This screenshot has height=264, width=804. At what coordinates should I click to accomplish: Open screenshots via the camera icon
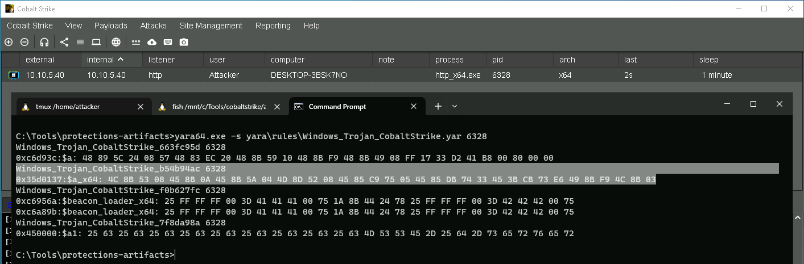pos(184,42)
